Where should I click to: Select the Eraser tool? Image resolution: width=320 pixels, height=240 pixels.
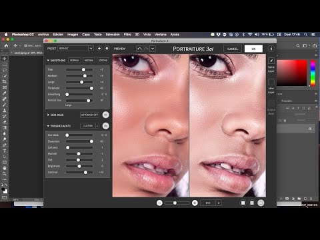[4, 122]
